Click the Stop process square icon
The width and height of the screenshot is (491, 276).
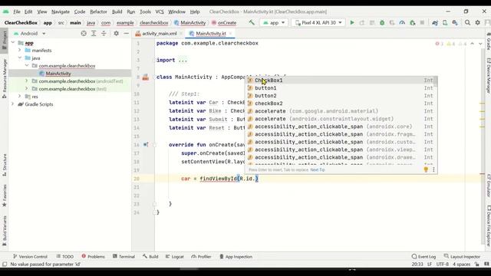point(422,22)
